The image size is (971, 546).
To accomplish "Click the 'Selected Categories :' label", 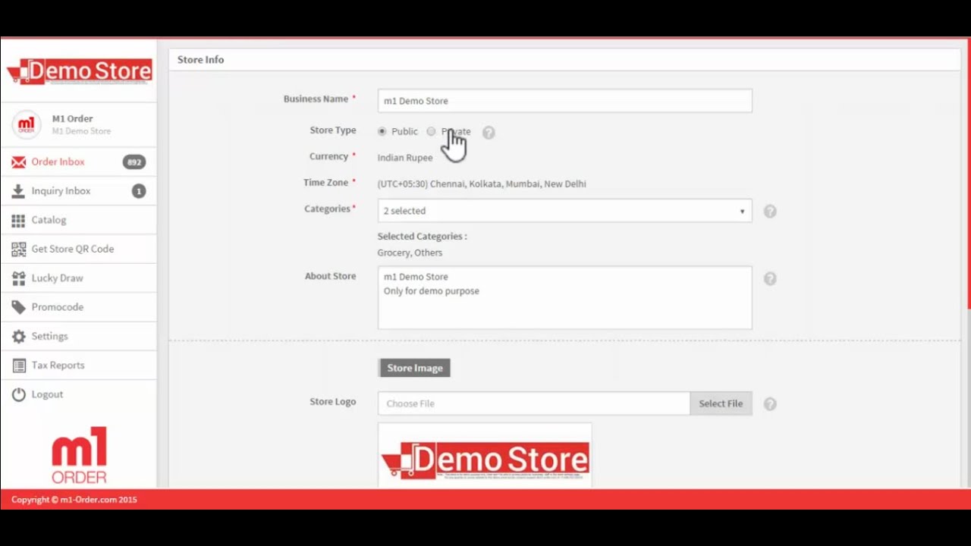I will (x=423, y=237).
